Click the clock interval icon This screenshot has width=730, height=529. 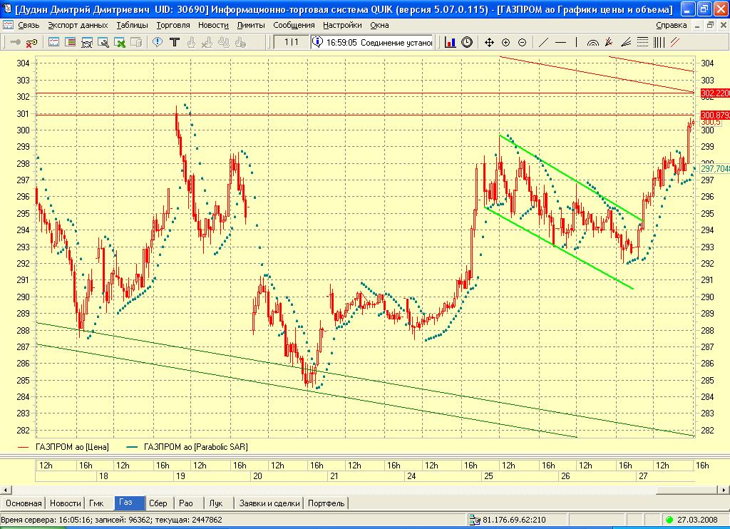[466, 42]
